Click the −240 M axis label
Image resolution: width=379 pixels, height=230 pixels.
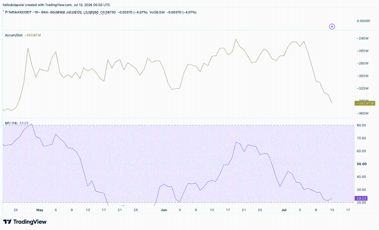click(363, 38)
